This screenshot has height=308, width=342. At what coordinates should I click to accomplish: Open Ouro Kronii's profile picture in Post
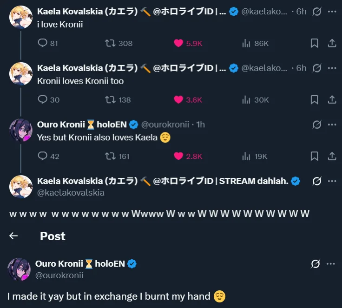(x=19, y=269)
